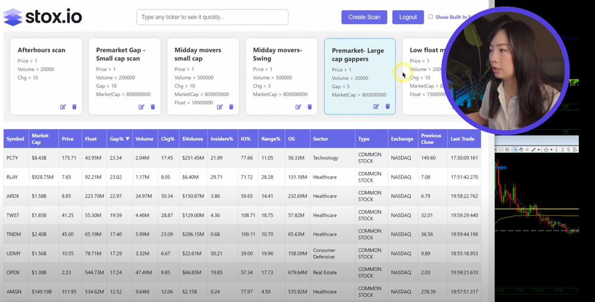Select the pointer tool in chart toolbar
This screenshot has height=302, width=595.
(515, 150)
